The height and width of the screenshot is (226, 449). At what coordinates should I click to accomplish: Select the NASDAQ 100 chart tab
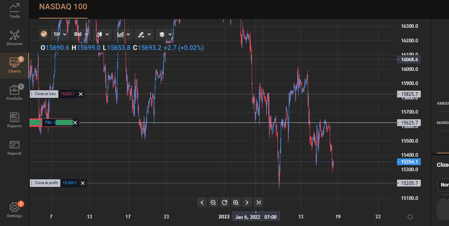click(63, 7)
